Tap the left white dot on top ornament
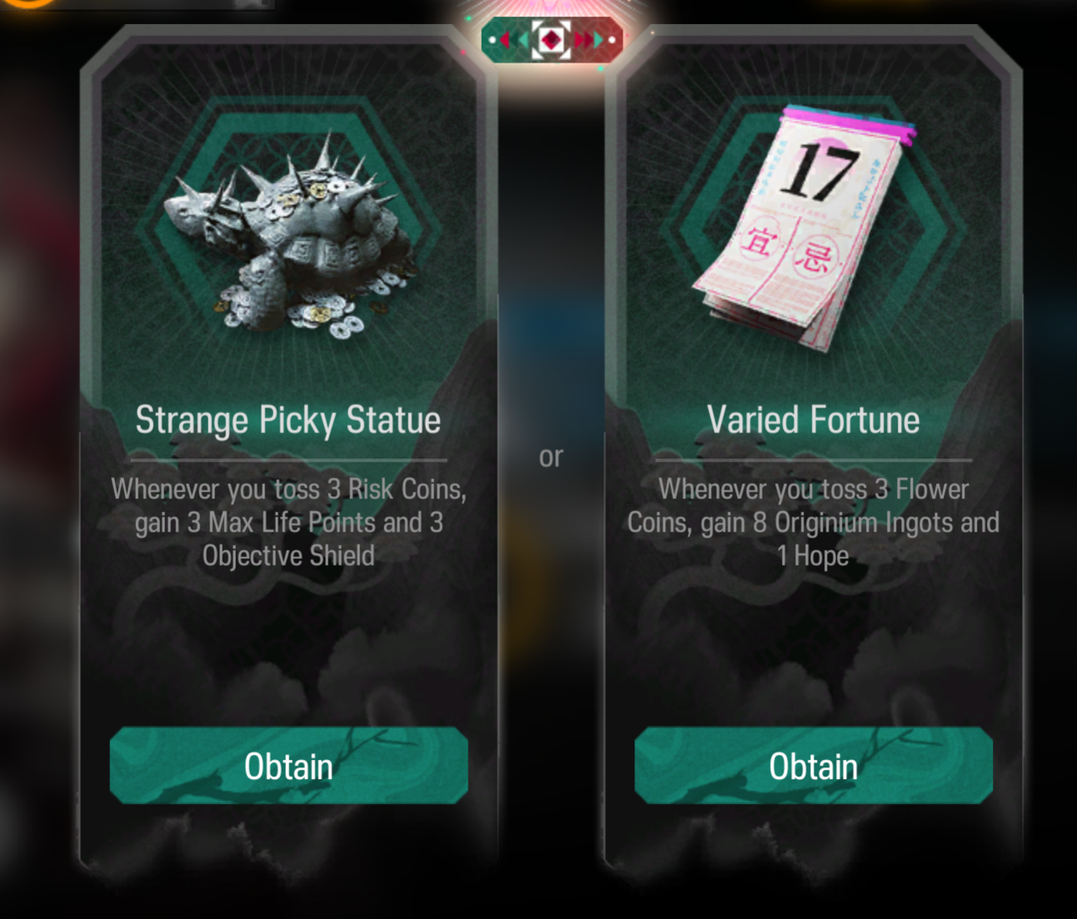The image size is (1077, 919). tap(492, 39)
